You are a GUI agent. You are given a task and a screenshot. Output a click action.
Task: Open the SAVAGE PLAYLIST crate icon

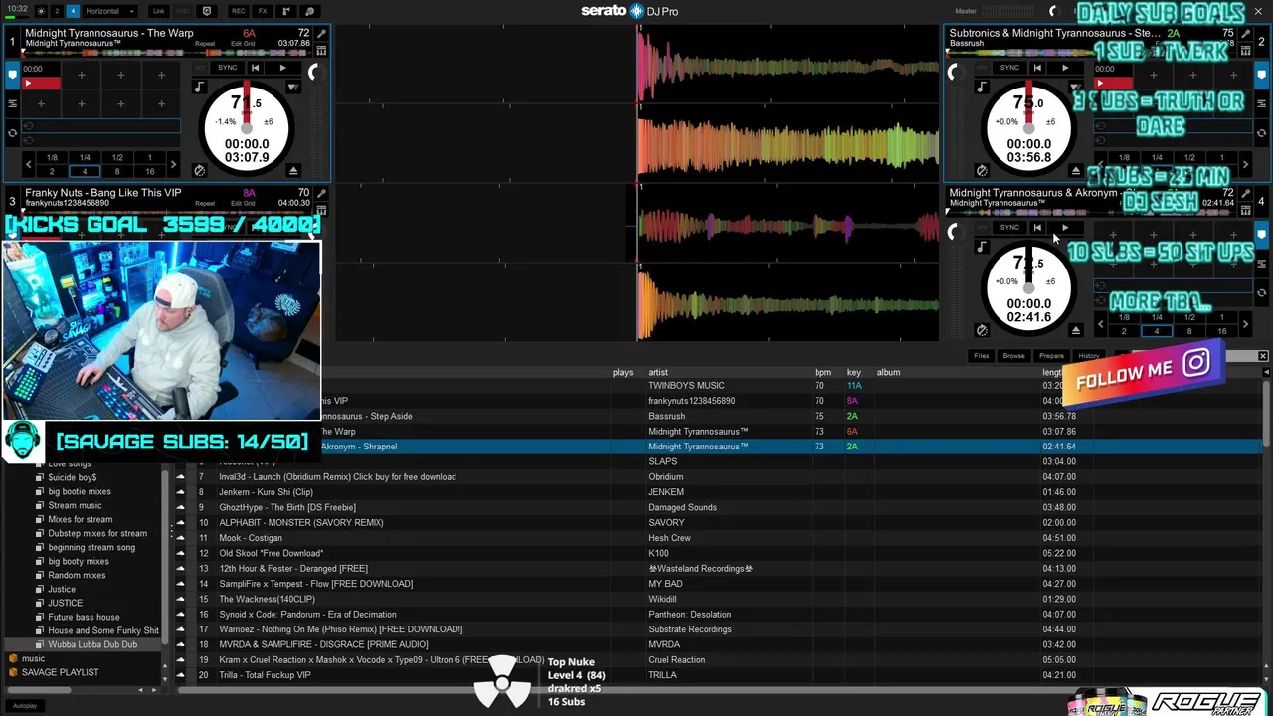[13, 672]
